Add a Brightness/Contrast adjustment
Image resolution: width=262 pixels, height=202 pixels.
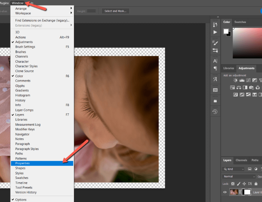click(235, 80)
